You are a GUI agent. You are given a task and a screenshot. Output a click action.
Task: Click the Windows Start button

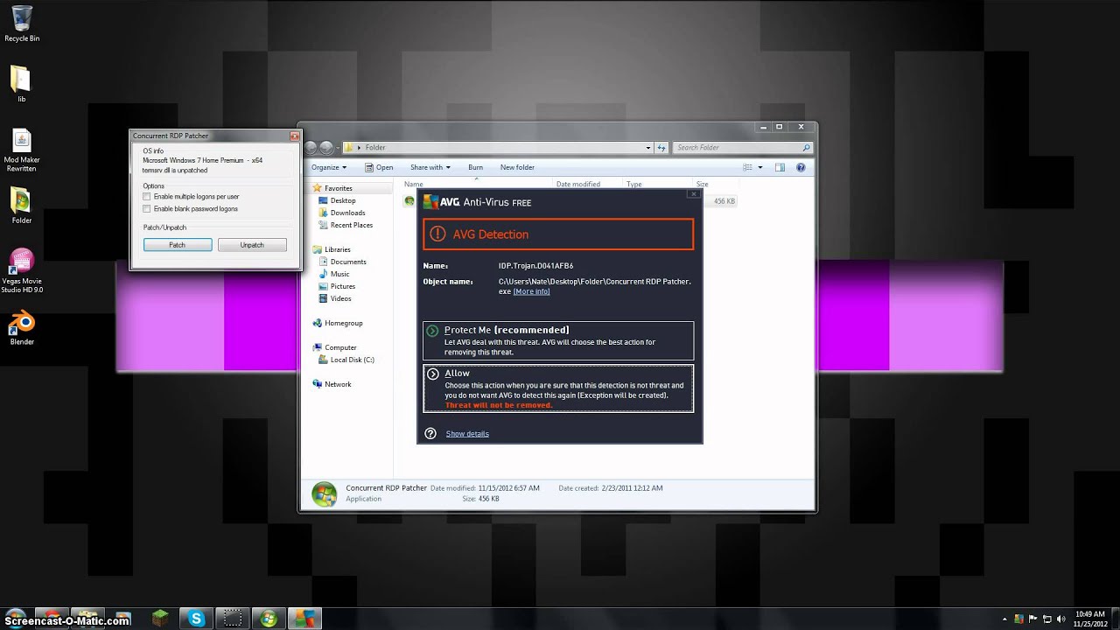coord(16,619)
